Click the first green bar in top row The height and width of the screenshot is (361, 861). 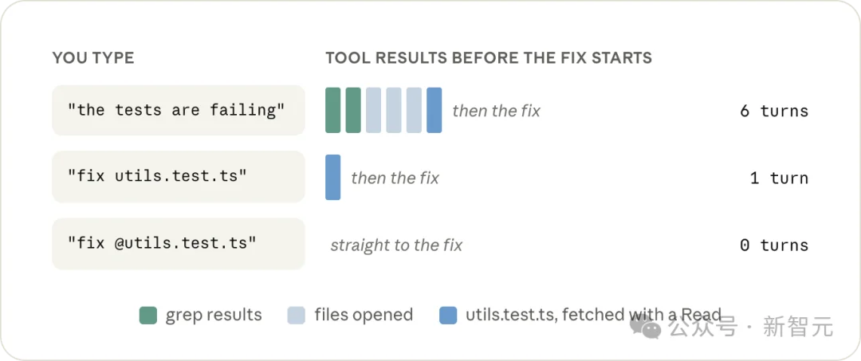tap(332, 110)
